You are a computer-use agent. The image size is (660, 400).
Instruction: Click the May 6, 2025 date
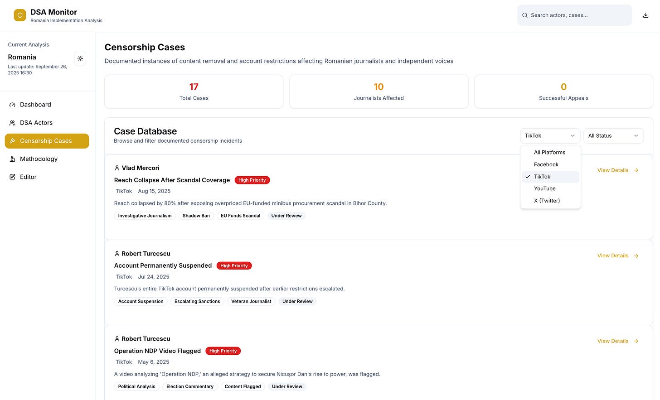(x=154, y=362)
